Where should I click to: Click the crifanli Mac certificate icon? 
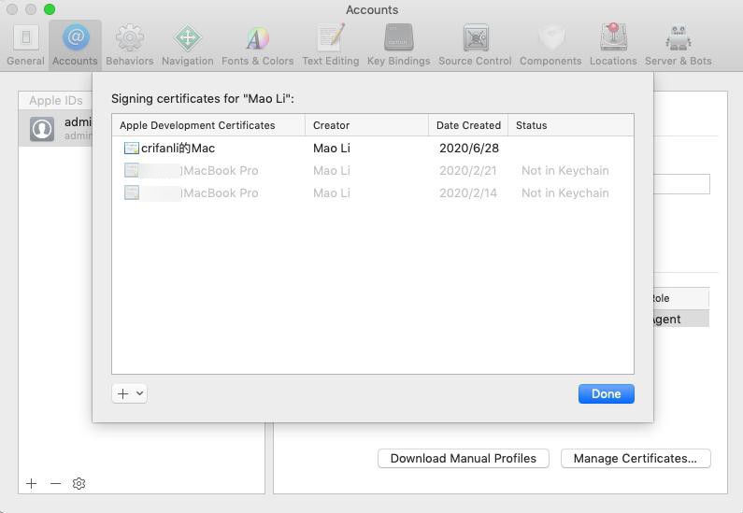[x=131, y=149]
